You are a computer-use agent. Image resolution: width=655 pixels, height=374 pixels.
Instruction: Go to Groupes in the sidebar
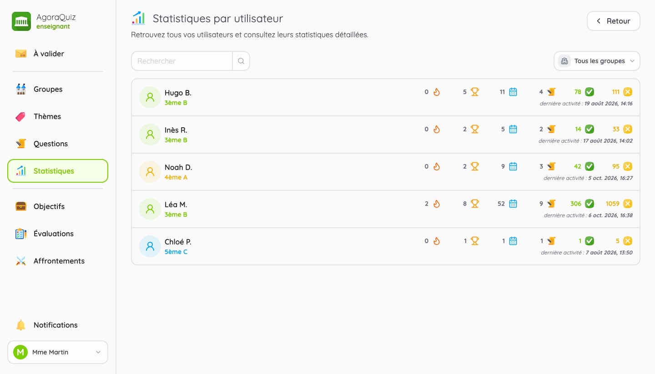point(58,89)
